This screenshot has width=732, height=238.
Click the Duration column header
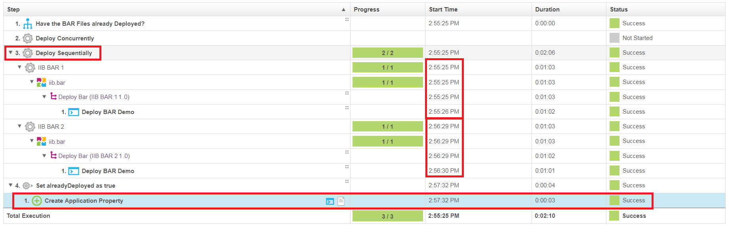(x=547, y=10)
